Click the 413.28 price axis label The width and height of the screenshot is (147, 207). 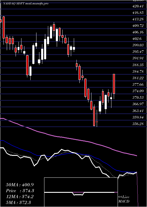click(138, 19)
